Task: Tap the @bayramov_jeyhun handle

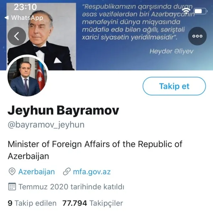Action: click(x=46, y=125)
